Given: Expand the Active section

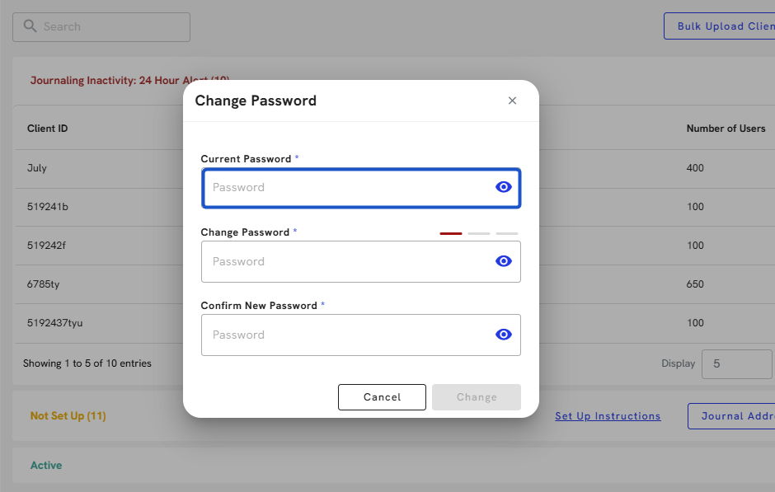Looking at the screenshot, I should pos(46,466).
